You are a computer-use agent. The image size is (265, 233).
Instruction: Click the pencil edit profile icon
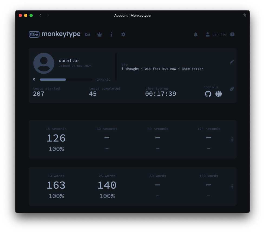(232, 62)
